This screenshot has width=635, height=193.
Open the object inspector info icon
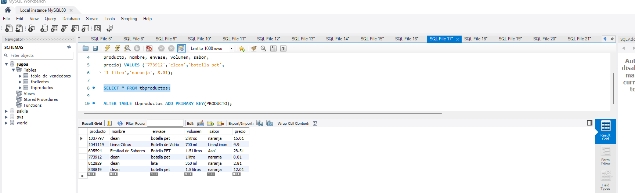click(x=32, y=28)
